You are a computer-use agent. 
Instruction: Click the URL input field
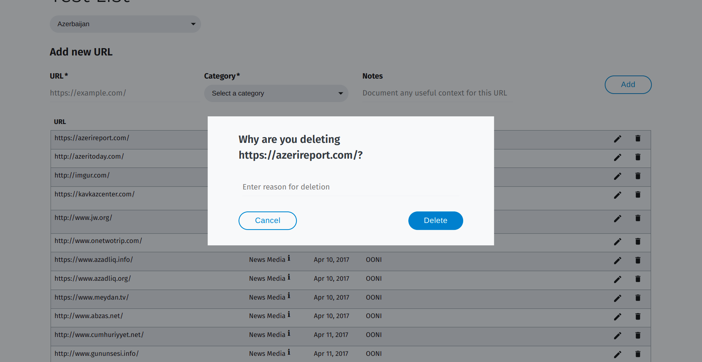click(x=124, y=93)
